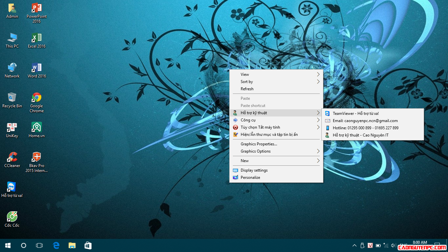Select the Bkav Pro 2015 desktop shortcut

(x=36, y=162)
